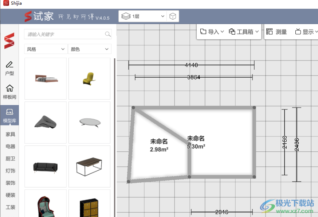
Task: Click the layers stack icon beside 1层
Action: click(126, 16)
